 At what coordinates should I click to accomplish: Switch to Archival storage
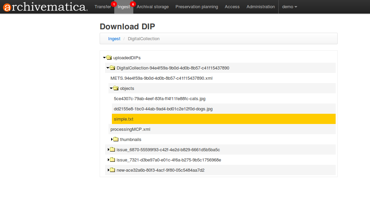click(153, 6)
